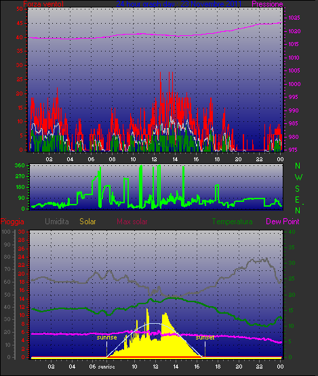
Task: Click the 20 hour label on the bottom graph's time axis
Action: coord(239,367)
